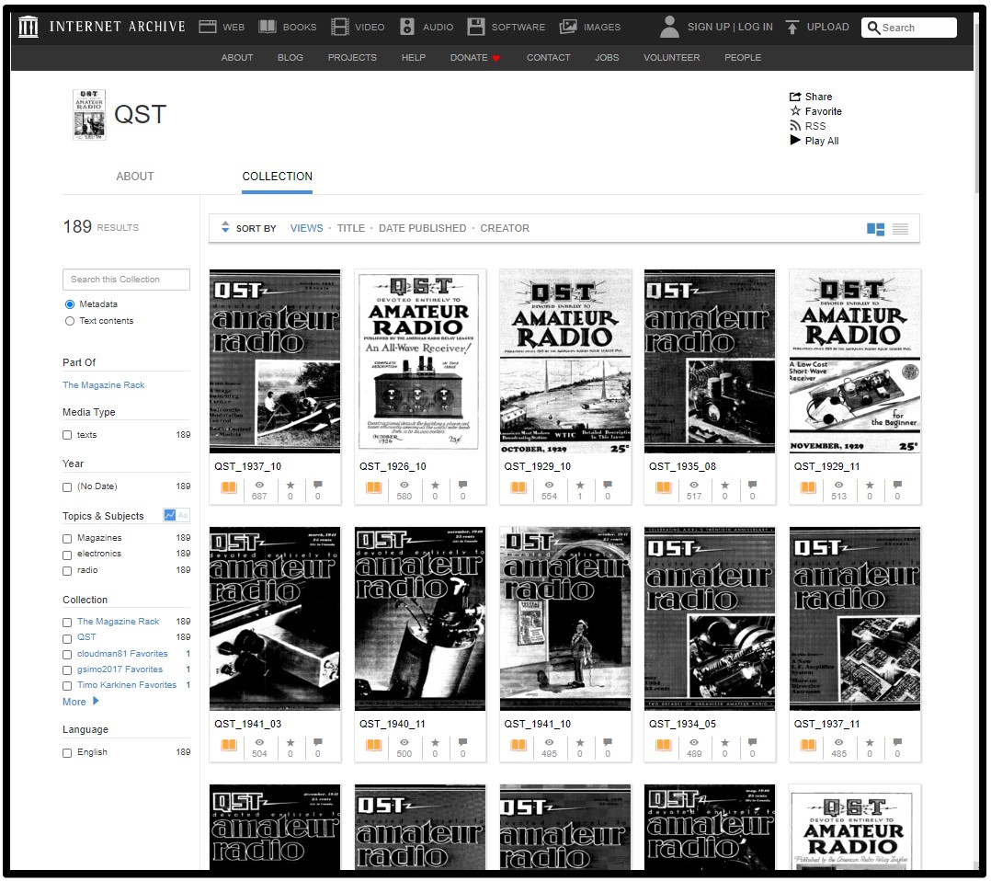Check the texts media type checkbox
The image size is (991, 881).
[x=67, y=436]
